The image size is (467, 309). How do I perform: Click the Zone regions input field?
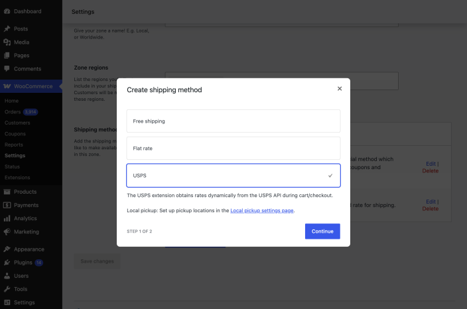(x=282, y=81)
